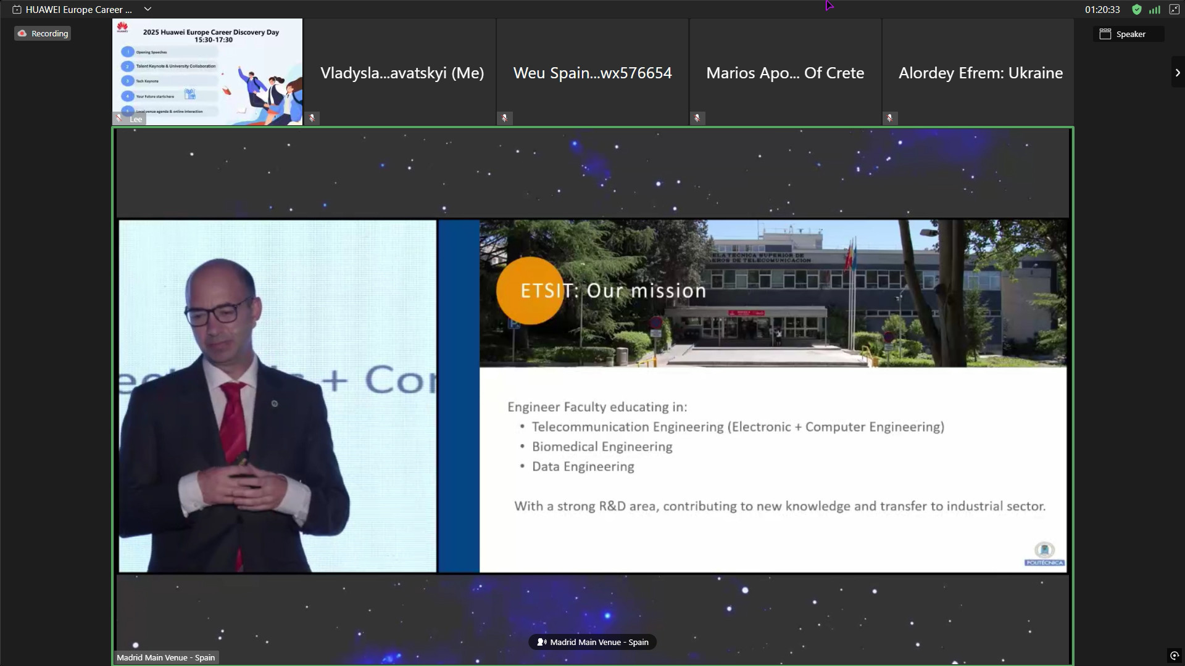Image resolution: width=1185 pixels, height=666 pixels.
Task: Click muted mic icon on Lee's thumbnail
Action: (x=119, y=118)
